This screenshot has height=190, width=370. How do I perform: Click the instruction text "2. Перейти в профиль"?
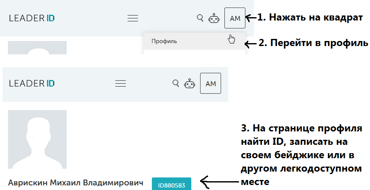coord(313,43)
